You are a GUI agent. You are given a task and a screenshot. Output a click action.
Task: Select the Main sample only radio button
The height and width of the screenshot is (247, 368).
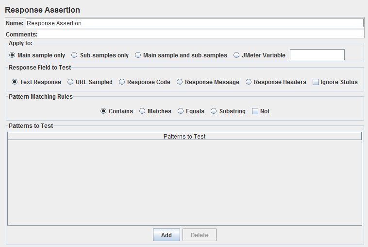coord(12,55)
